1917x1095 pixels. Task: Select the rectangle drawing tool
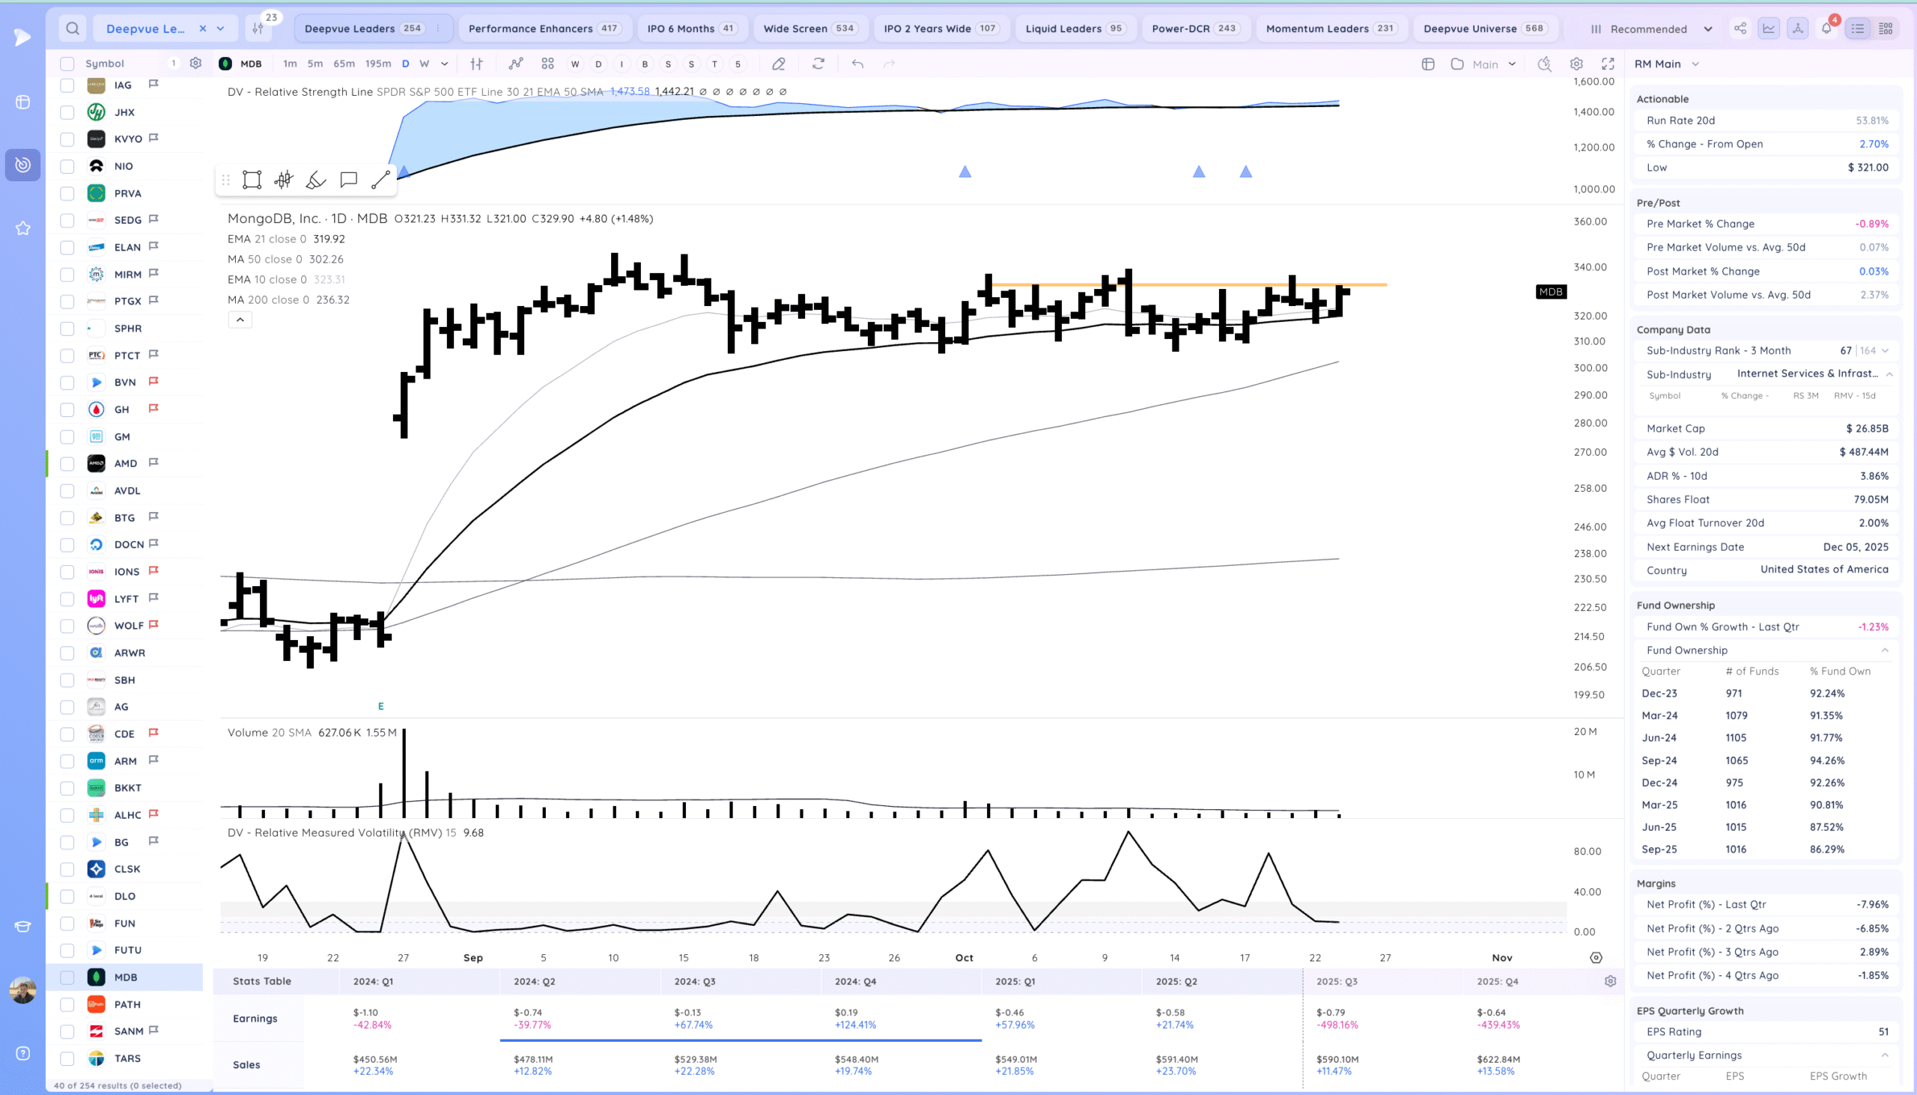252,180
